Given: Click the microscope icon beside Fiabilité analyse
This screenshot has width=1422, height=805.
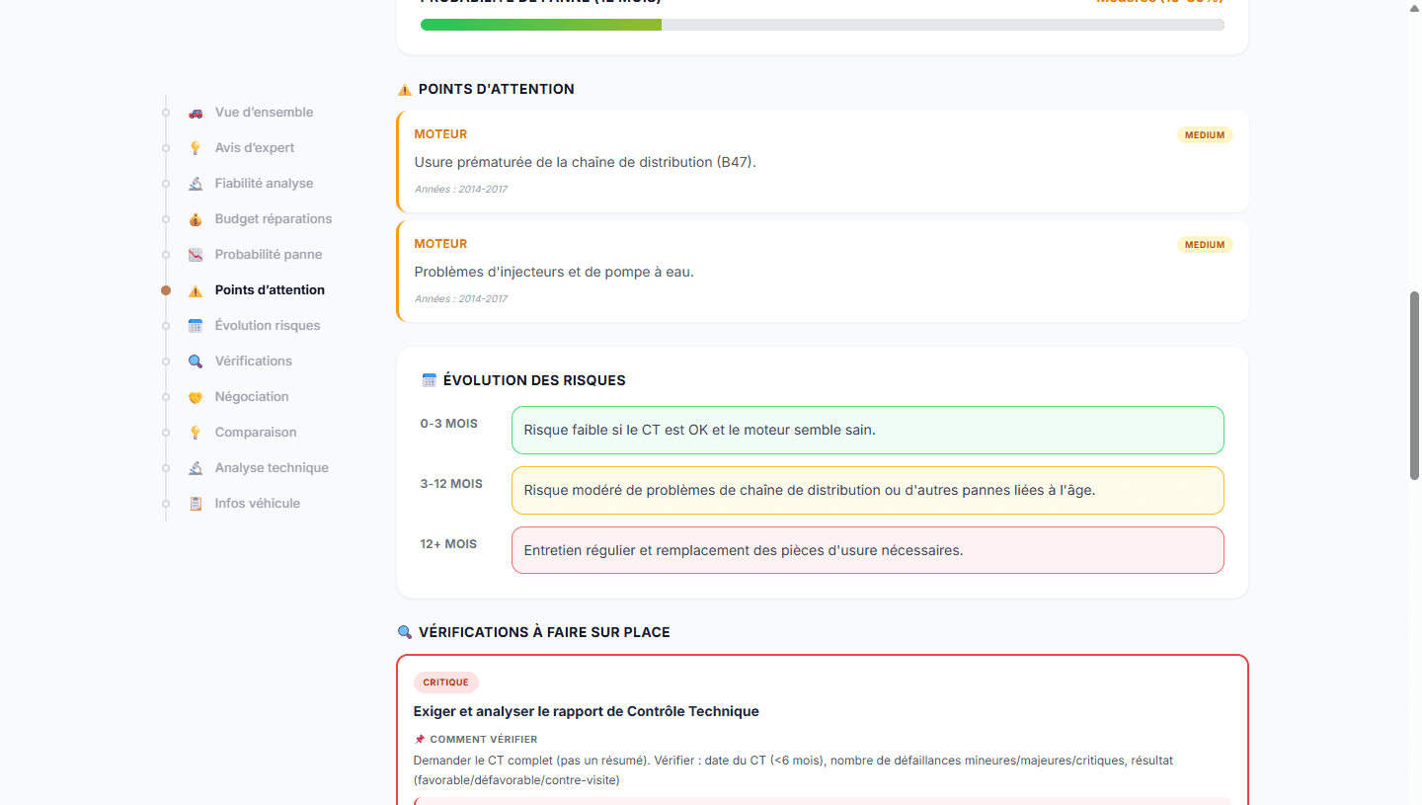Looking at the screenshot, I should (x=196, y=184).
